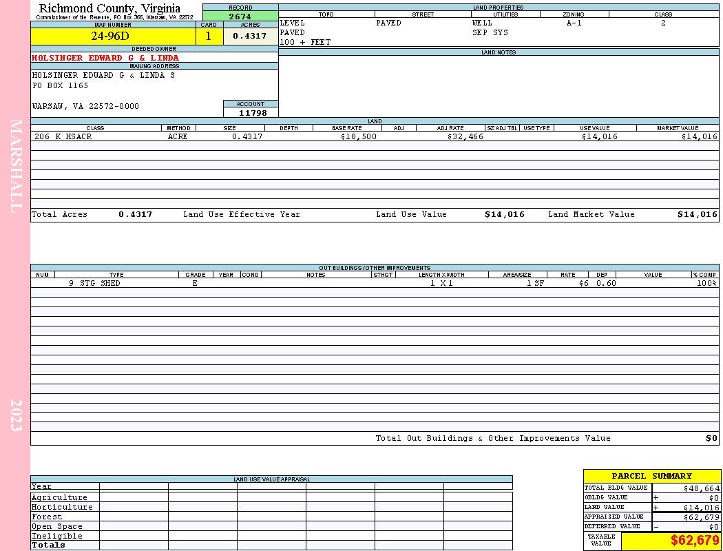Click mailing address line PO BOX 1165
The height and width of the screenshot is (551, 723).
[x=60, y=86]
